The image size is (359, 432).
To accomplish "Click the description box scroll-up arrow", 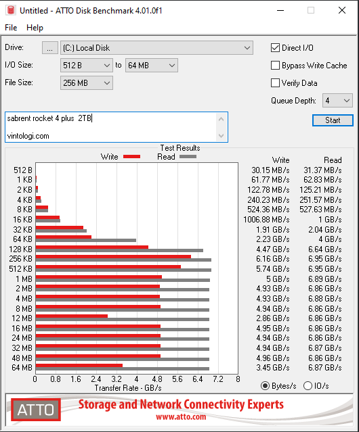I will click(221, 119).
